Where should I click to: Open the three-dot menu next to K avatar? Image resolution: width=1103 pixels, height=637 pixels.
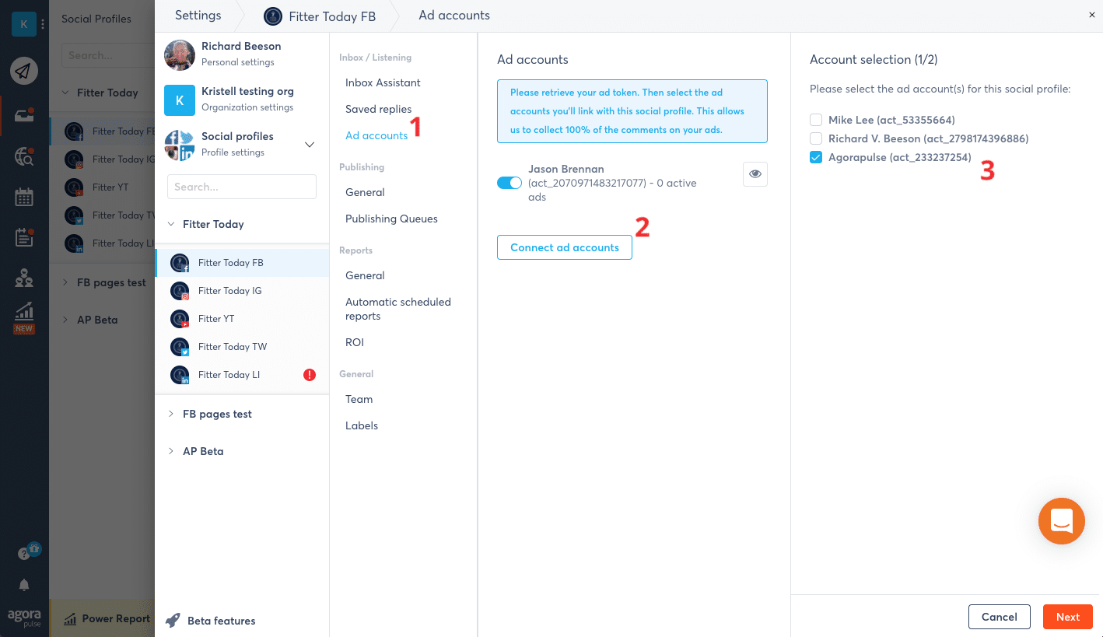pyautogui.click(x=43, y=24)
